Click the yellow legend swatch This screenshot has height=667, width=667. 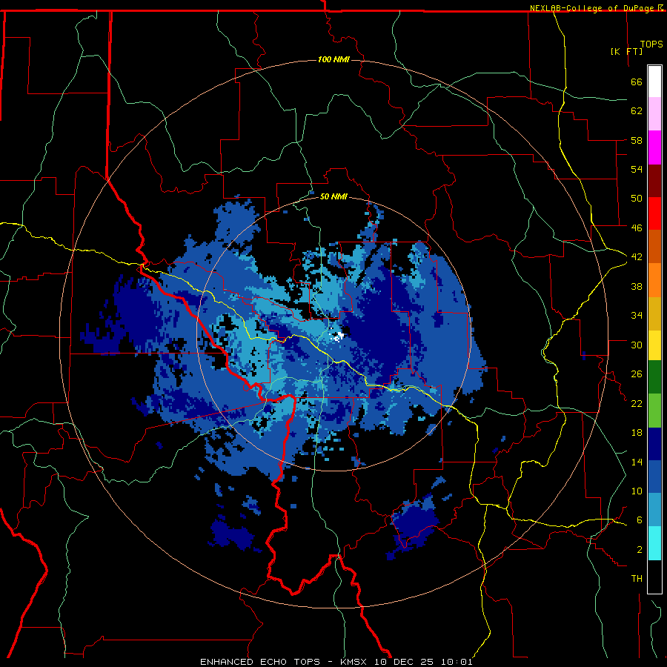pos(654,345)
